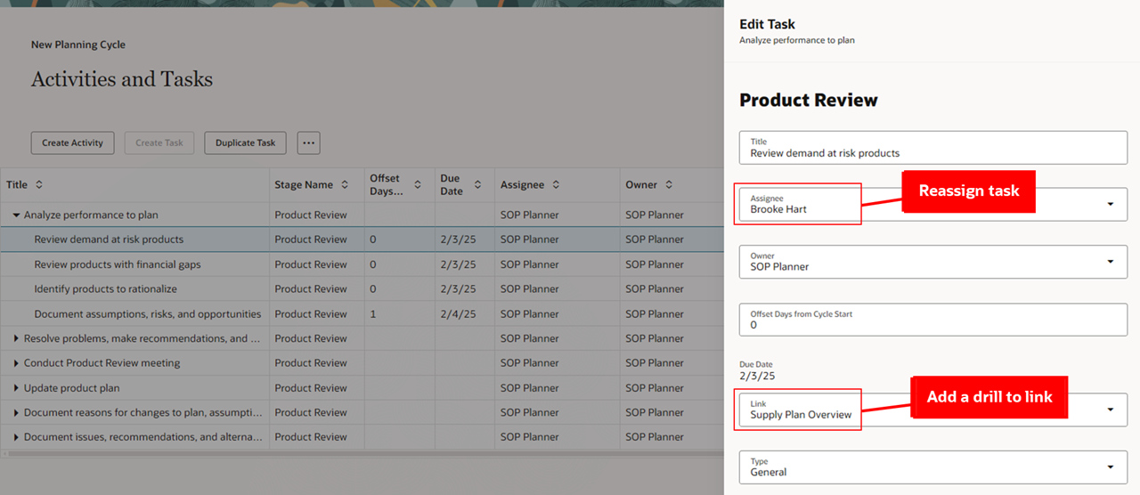The image size is (1140, 495).
Task: Sort the Due Date column
Action: (477, 185)
